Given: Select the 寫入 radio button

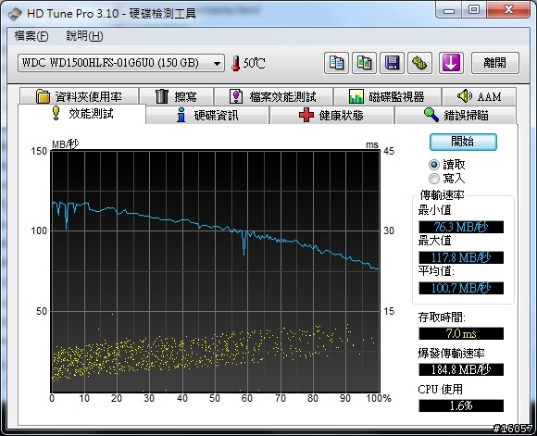Looking at the screenshot, I should [434, 179].
